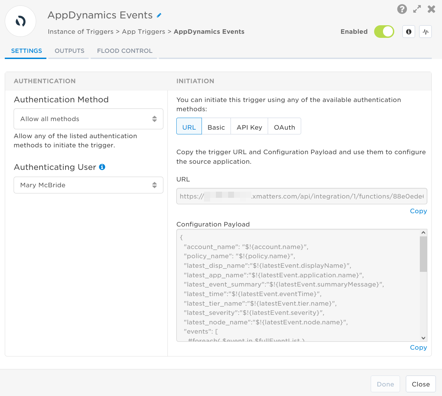Open the Flood Control tab

[124, 51]
